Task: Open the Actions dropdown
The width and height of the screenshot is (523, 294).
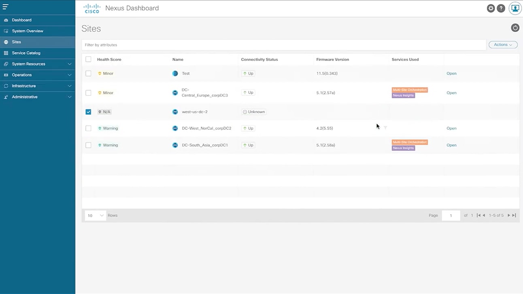Action: point(503,44)
